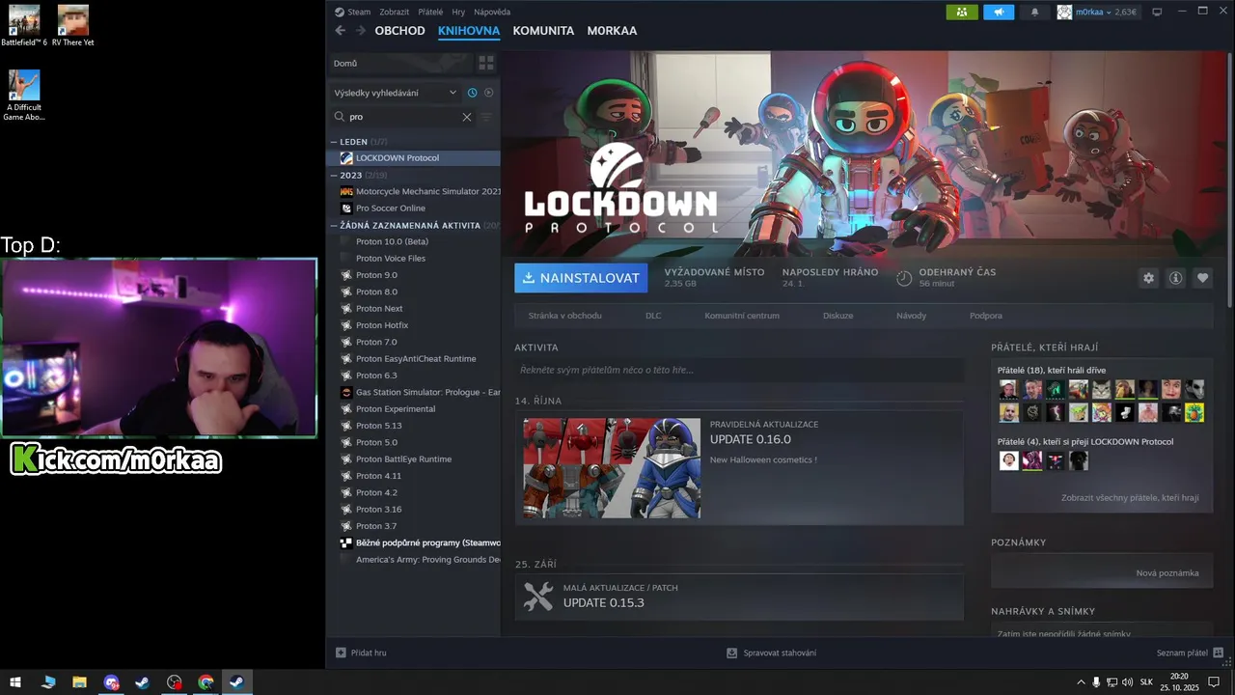
Task: Switch to Big Picture mode icon
Action: [1158, 12]
